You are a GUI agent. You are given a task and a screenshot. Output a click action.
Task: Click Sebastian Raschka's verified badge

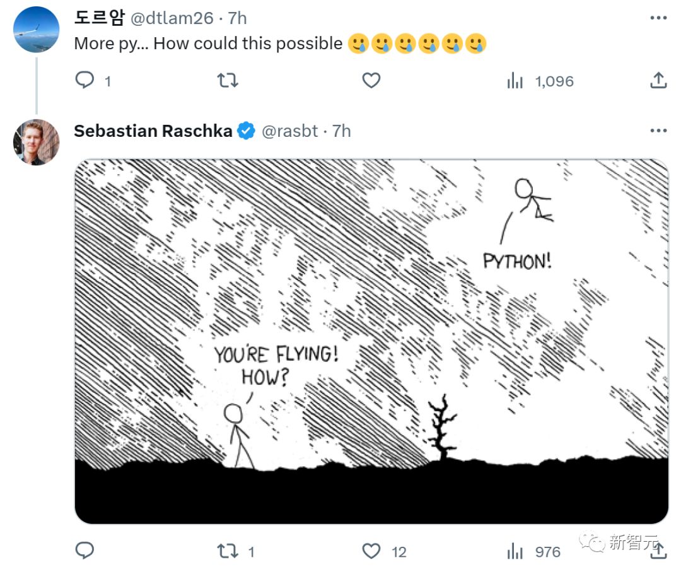point(246,131)
